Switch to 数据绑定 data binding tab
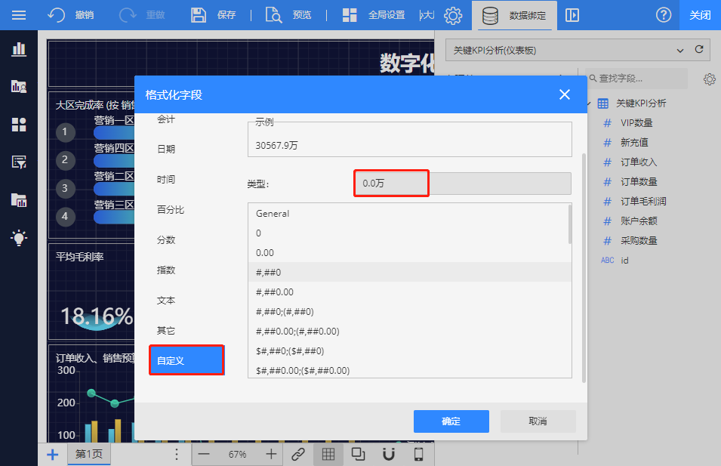 [x=514, y=15]
